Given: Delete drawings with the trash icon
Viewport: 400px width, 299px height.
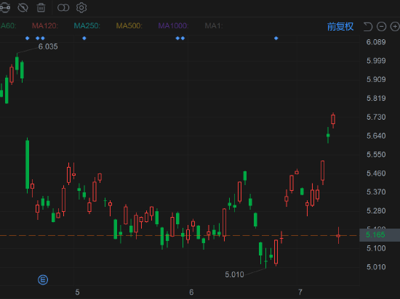Looking at the screenshot, I should click(x=41, y=8).
